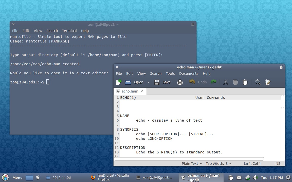This screenshot has width=292, height=182.
Task: Launch text editor from panel icon
Action: pyautogui.click(x=38, y=177)
